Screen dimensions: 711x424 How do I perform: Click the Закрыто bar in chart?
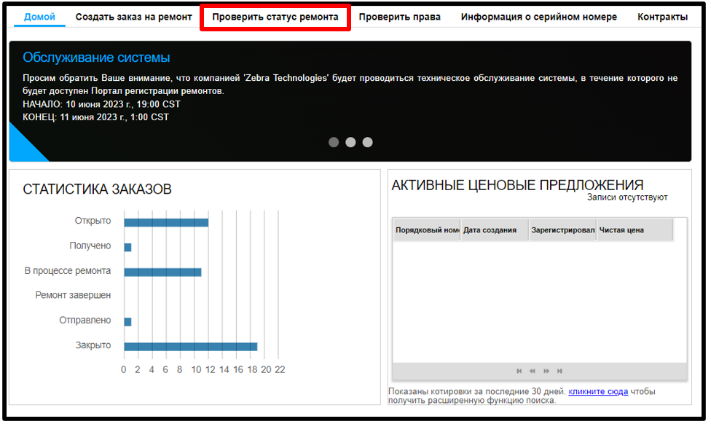pos(191,347)
